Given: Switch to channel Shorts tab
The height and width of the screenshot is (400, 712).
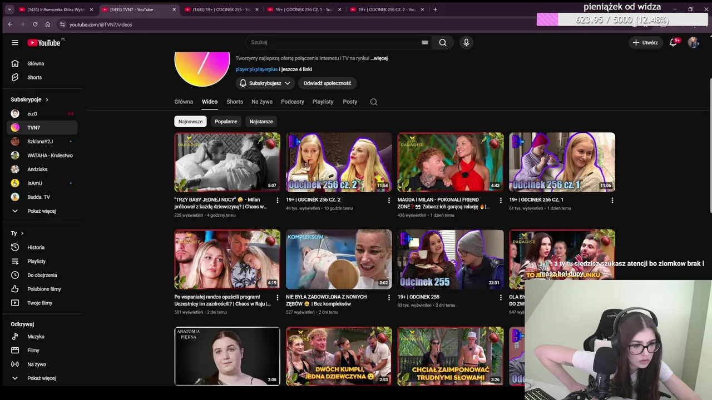Looking at the screenshot, I should coord(235,102).
